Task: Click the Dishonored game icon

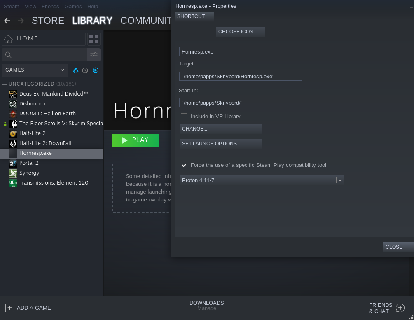Action: click(x=13, y=104)
